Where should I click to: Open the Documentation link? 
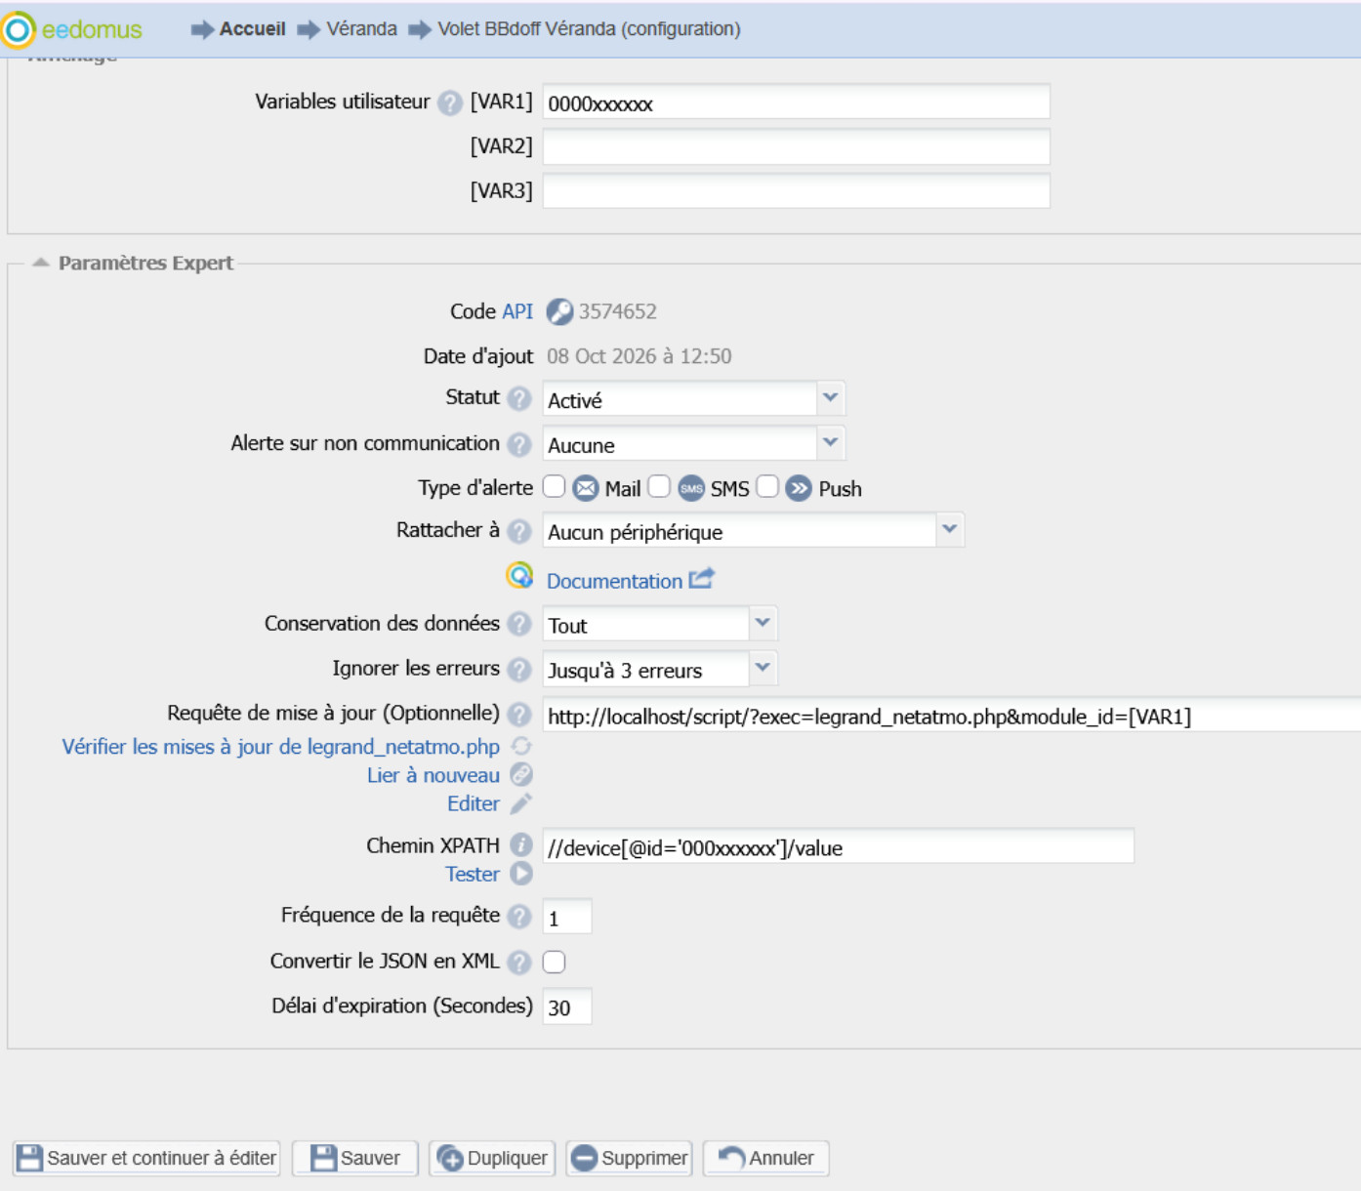614,581
